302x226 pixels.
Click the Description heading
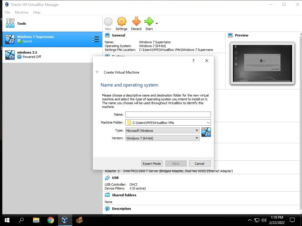coord(121,209)
